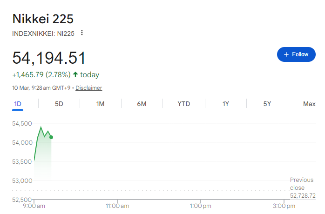Screen dimensions: 325x214
Task: Click the green up arrow next to today
Action: [x=75, y=74]
